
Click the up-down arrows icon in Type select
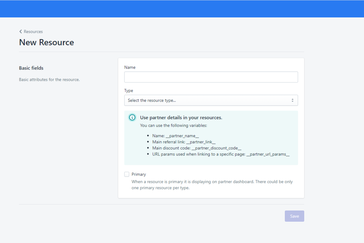point(293,100)
